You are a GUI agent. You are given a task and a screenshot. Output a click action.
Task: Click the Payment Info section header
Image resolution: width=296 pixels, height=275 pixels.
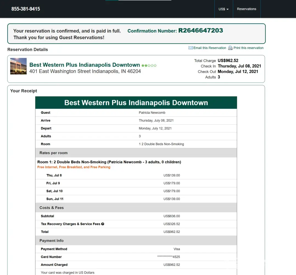[52, 241]
